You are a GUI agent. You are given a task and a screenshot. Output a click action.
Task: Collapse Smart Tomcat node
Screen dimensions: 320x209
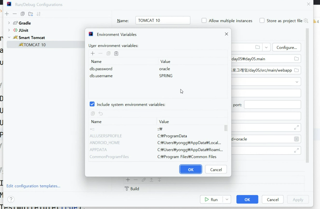(x=9, y=37)
